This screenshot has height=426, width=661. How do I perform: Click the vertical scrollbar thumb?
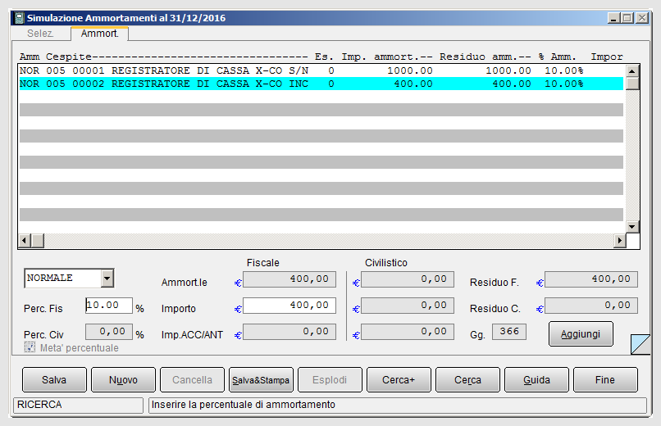[x=632, y=84]
